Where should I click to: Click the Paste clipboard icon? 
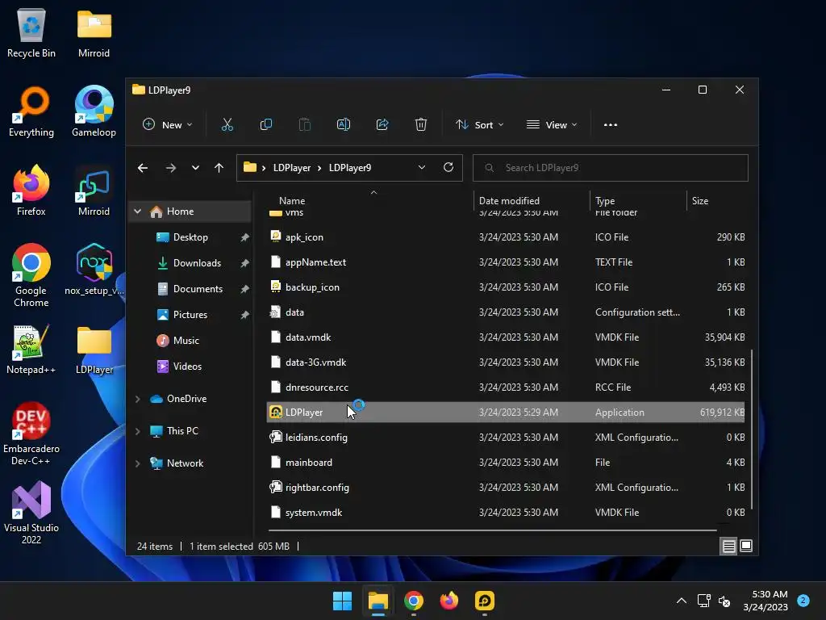(304, 125)
